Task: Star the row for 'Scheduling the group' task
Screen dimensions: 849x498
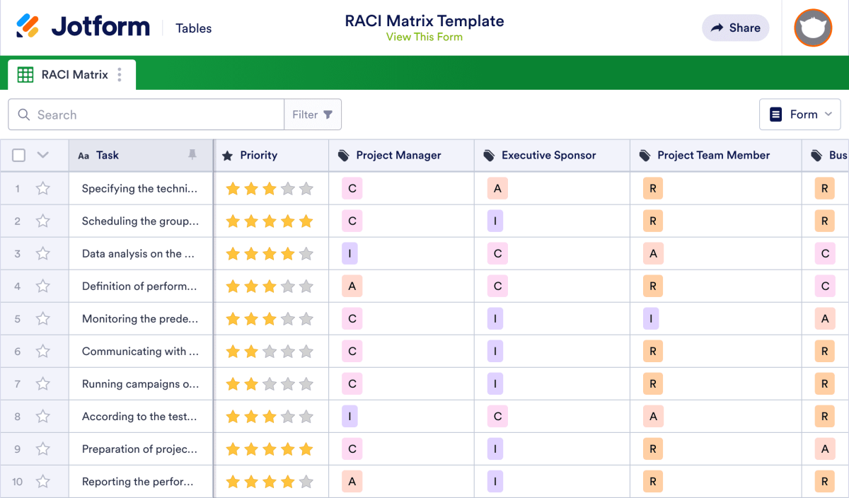Action: point(42,221)
